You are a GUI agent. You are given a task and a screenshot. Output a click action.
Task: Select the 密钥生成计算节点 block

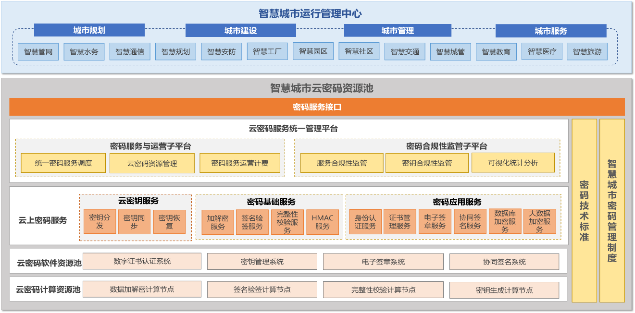[x=508, y=289]
